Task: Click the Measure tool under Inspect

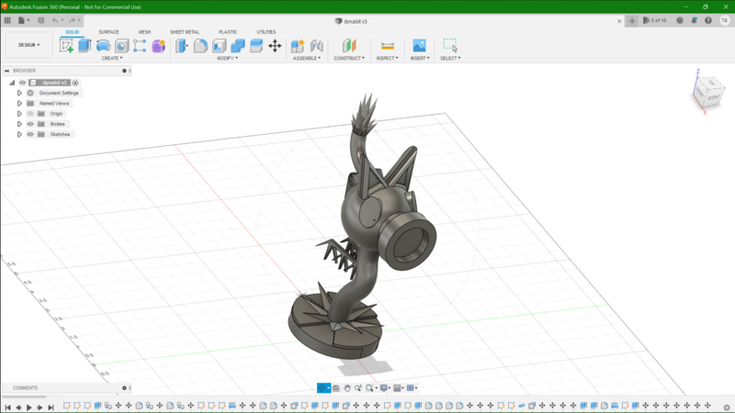Action: click(x=387, y=45)
